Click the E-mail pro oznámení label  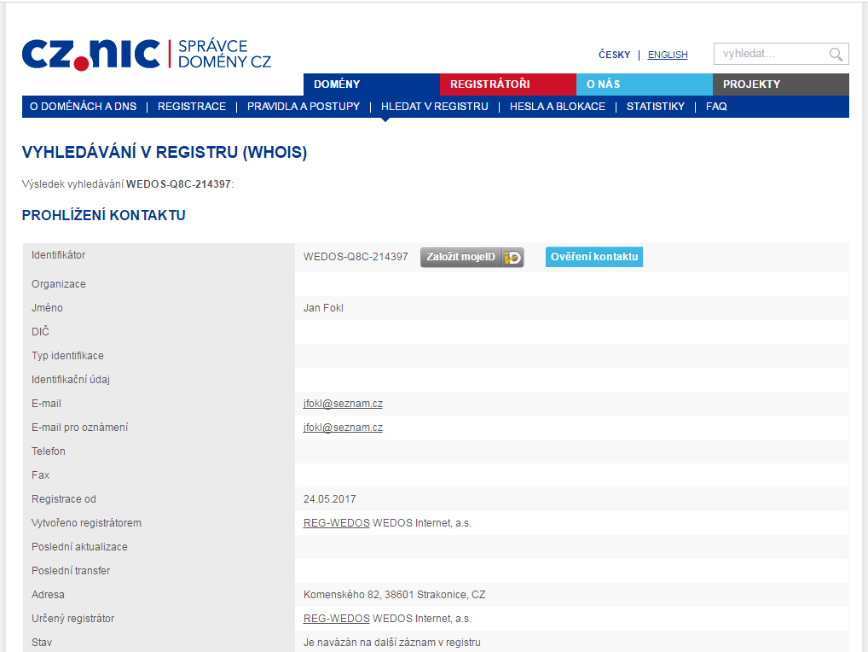click(79, 428)
